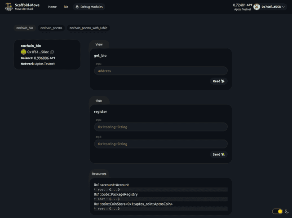Click the register arg1 String input
Screen dimensions: 292x218
[x=160, y=144]
